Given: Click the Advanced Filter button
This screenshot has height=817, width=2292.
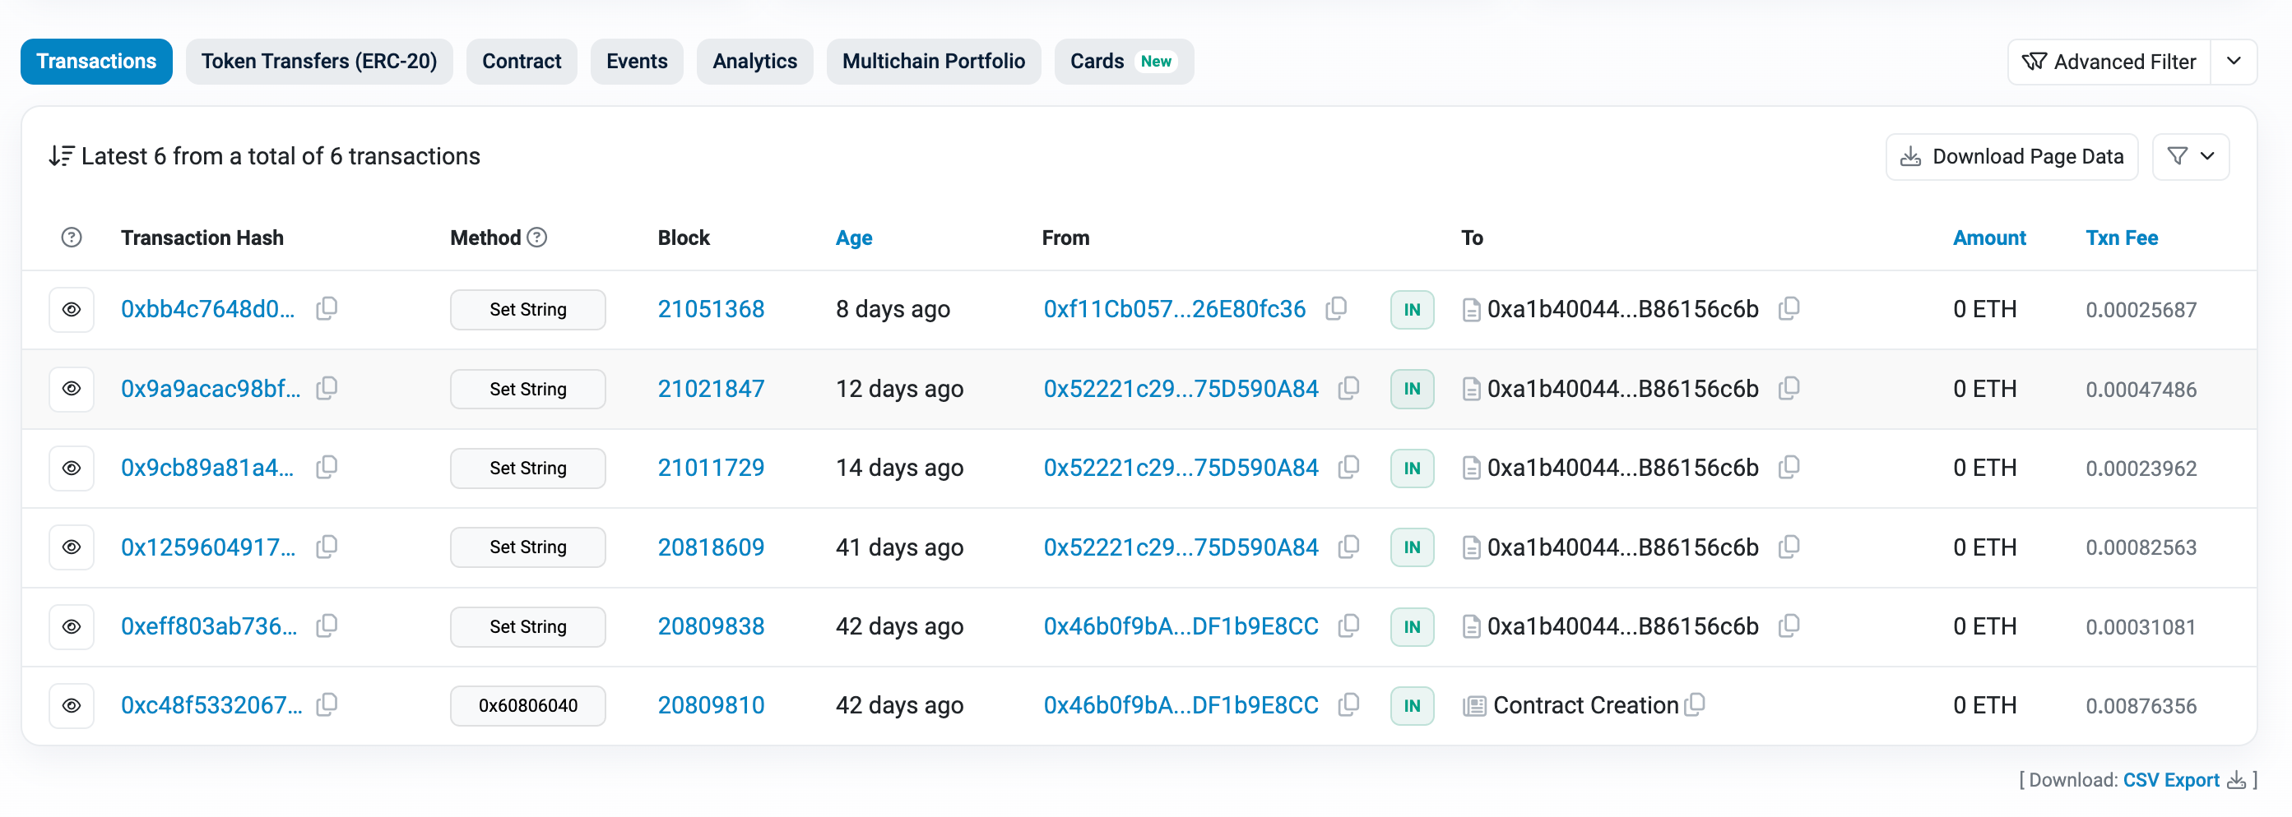Looking at the screenshot, I should 2109,62.
